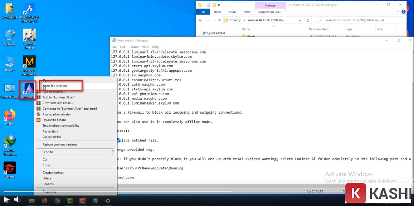Open the Application Tools ribbon tab
The image size is (414, 206).
270,12
